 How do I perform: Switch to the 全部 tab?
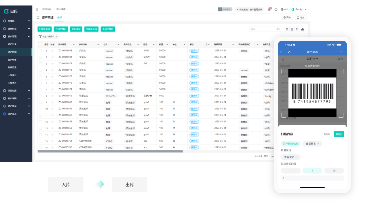point(59,17)
